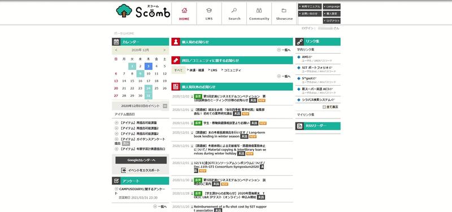
Task: Open the AMI link in link list
Action: (x=305, y=57)
